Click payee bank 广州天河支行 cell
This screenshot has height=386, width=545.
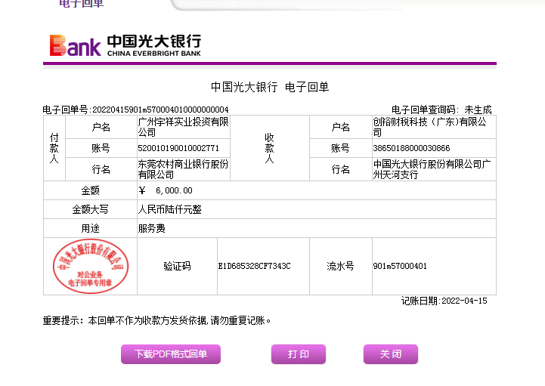(432, 169)
